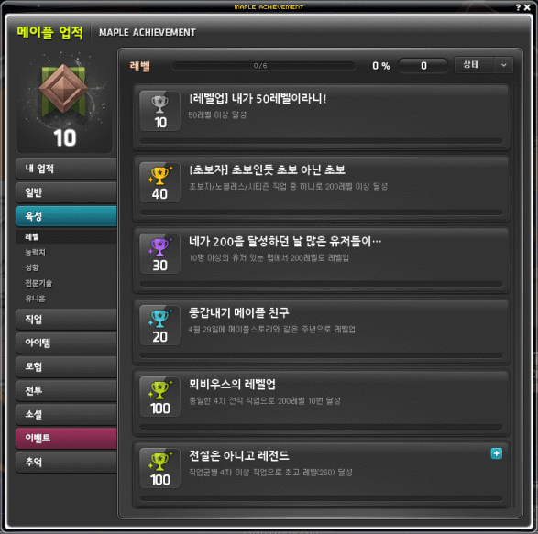Image resolution: width=538 pixels, height=534 pixels.
Task: Expand the 전설은 아니고 레전드 plus button
Action: click(496, 453)
